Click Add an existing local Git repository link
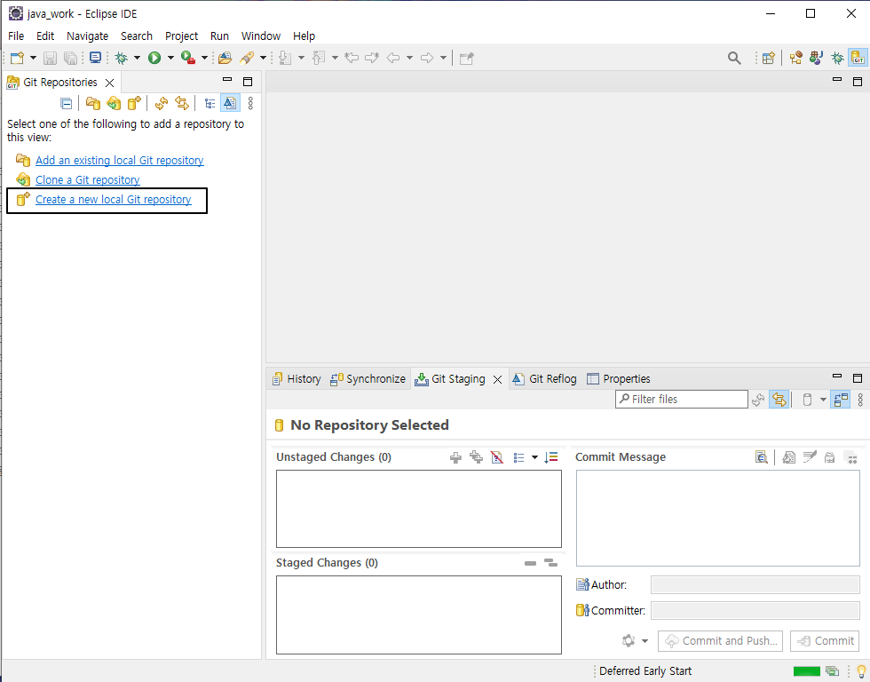Screen dimensions: 870x682 tap(119, 161)
